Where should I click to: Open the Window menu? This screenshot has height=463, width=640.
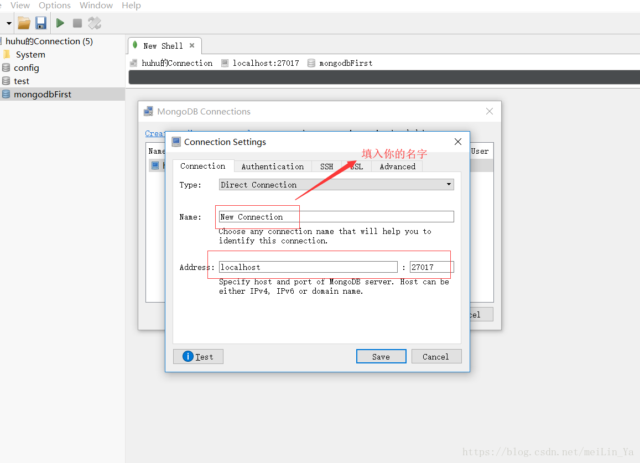coord(96,6)
